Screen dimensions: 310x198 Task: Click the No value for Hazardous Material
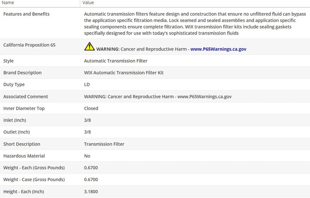pos(87,156)
